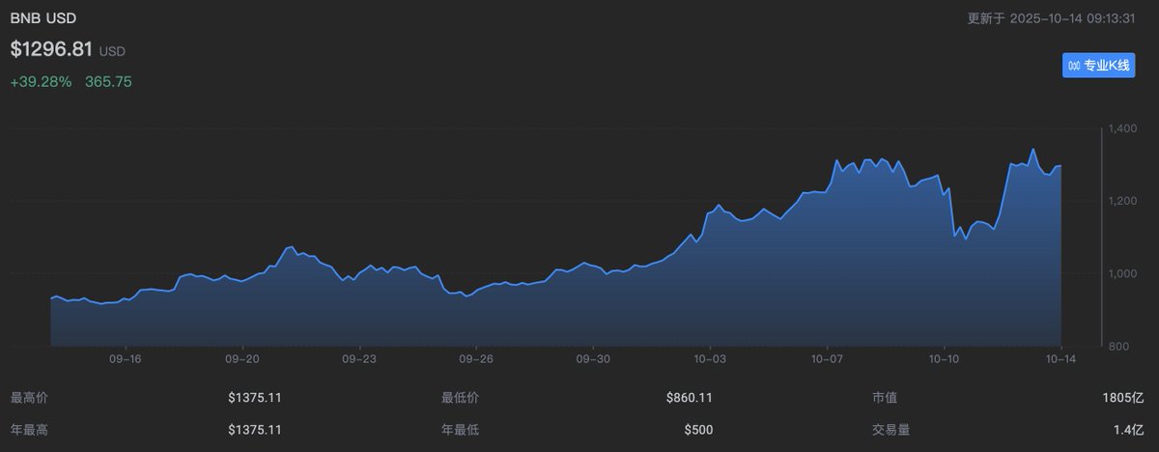Viewport: 1159px width, 452px height.
Task: Click the USD unit next to the price
Action: pyautogui.click(x=112, y=51)
